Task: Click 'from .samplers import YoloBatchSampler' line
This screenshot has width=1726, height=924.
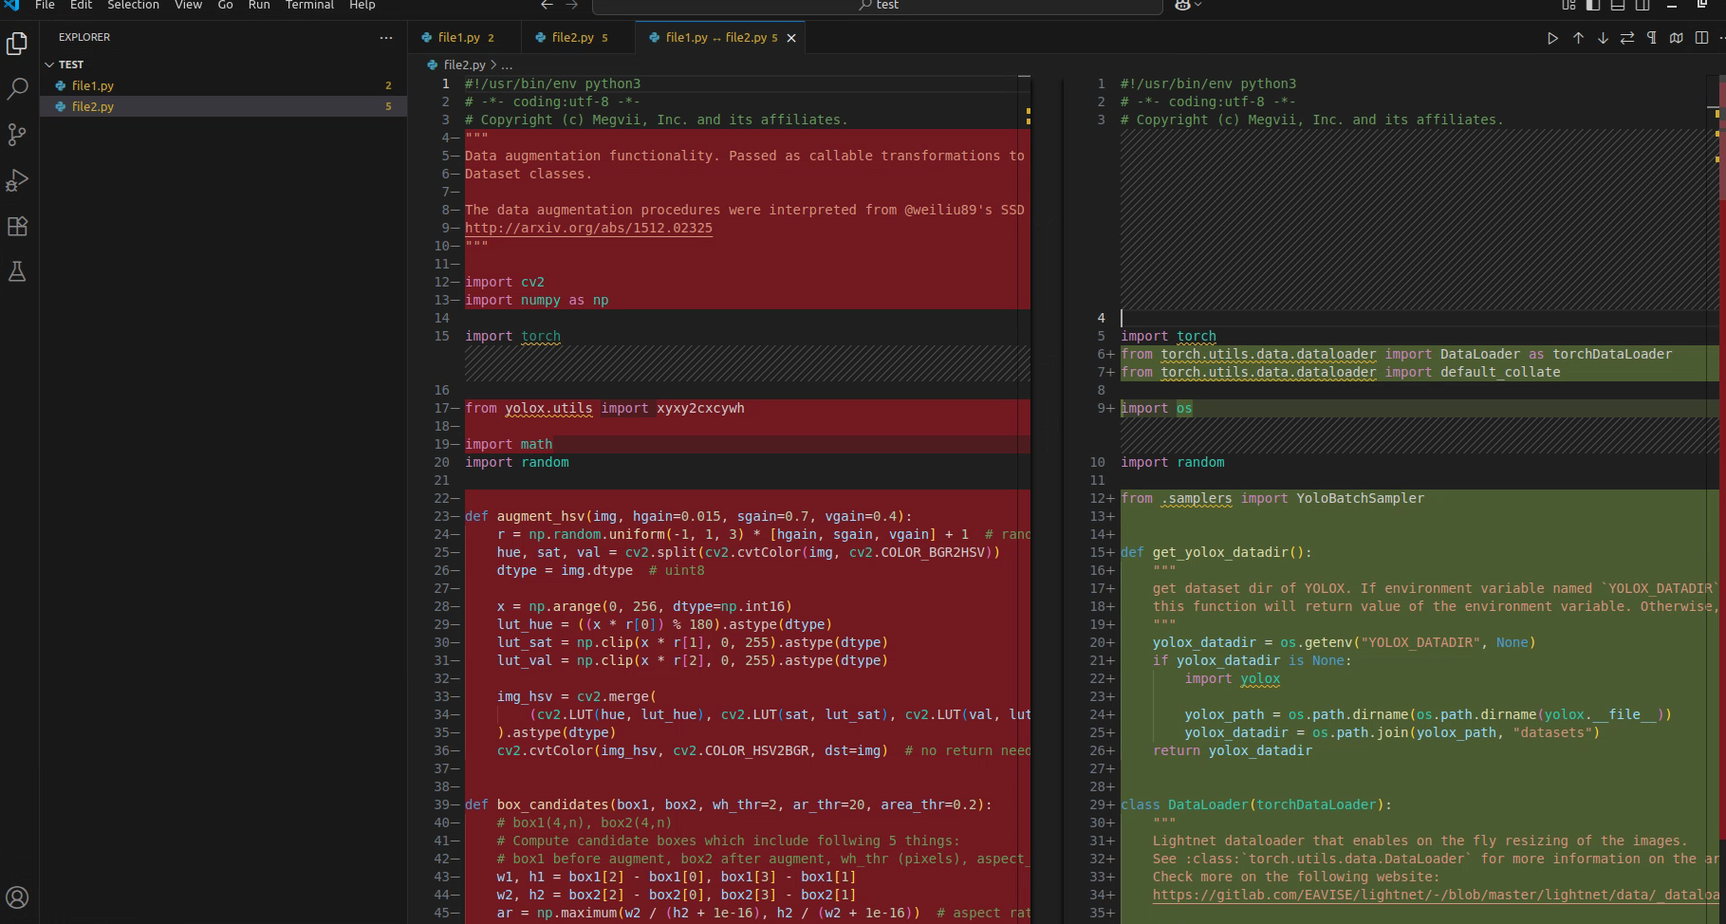Action: 1272,498
